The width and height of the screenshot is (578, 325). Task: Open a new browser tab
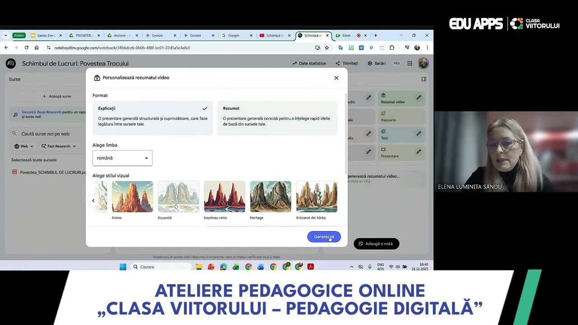(375, 36)
